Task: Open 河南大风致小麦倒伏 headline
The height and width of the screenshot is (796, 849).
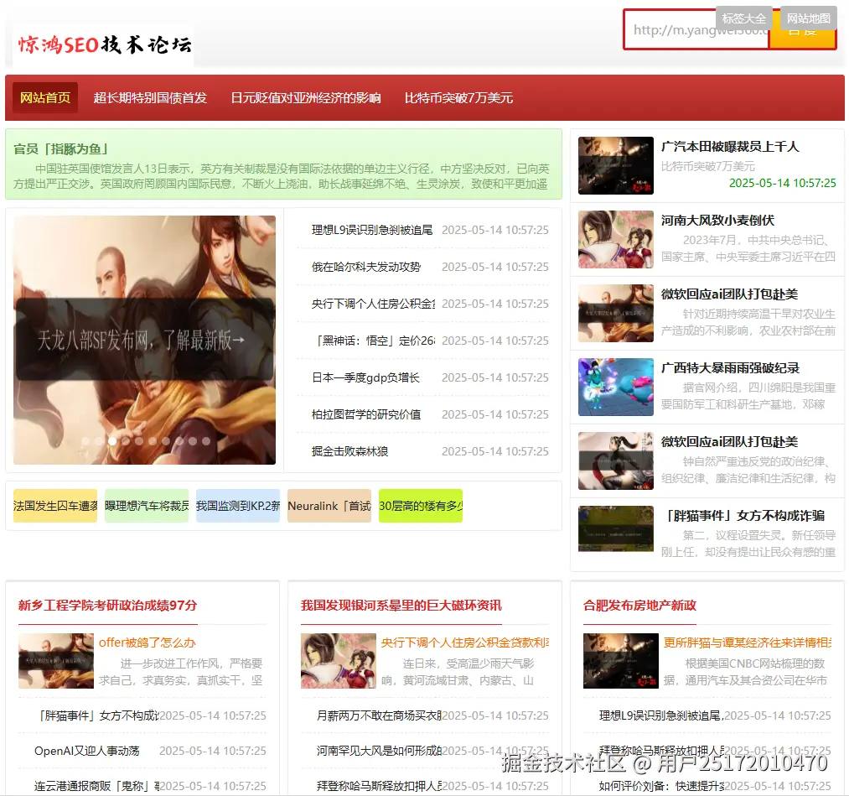Action: point(717,221)
